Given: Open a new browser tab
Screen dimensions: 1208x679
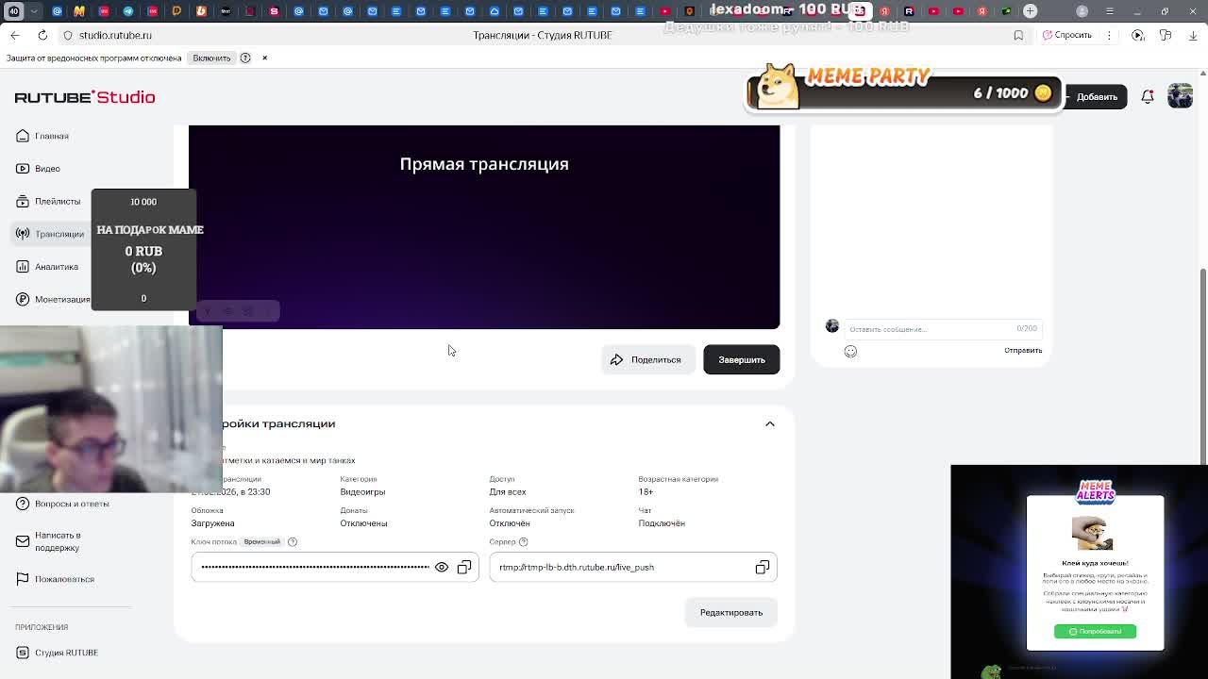Looking at the screenshot, I should [1031, 11].
